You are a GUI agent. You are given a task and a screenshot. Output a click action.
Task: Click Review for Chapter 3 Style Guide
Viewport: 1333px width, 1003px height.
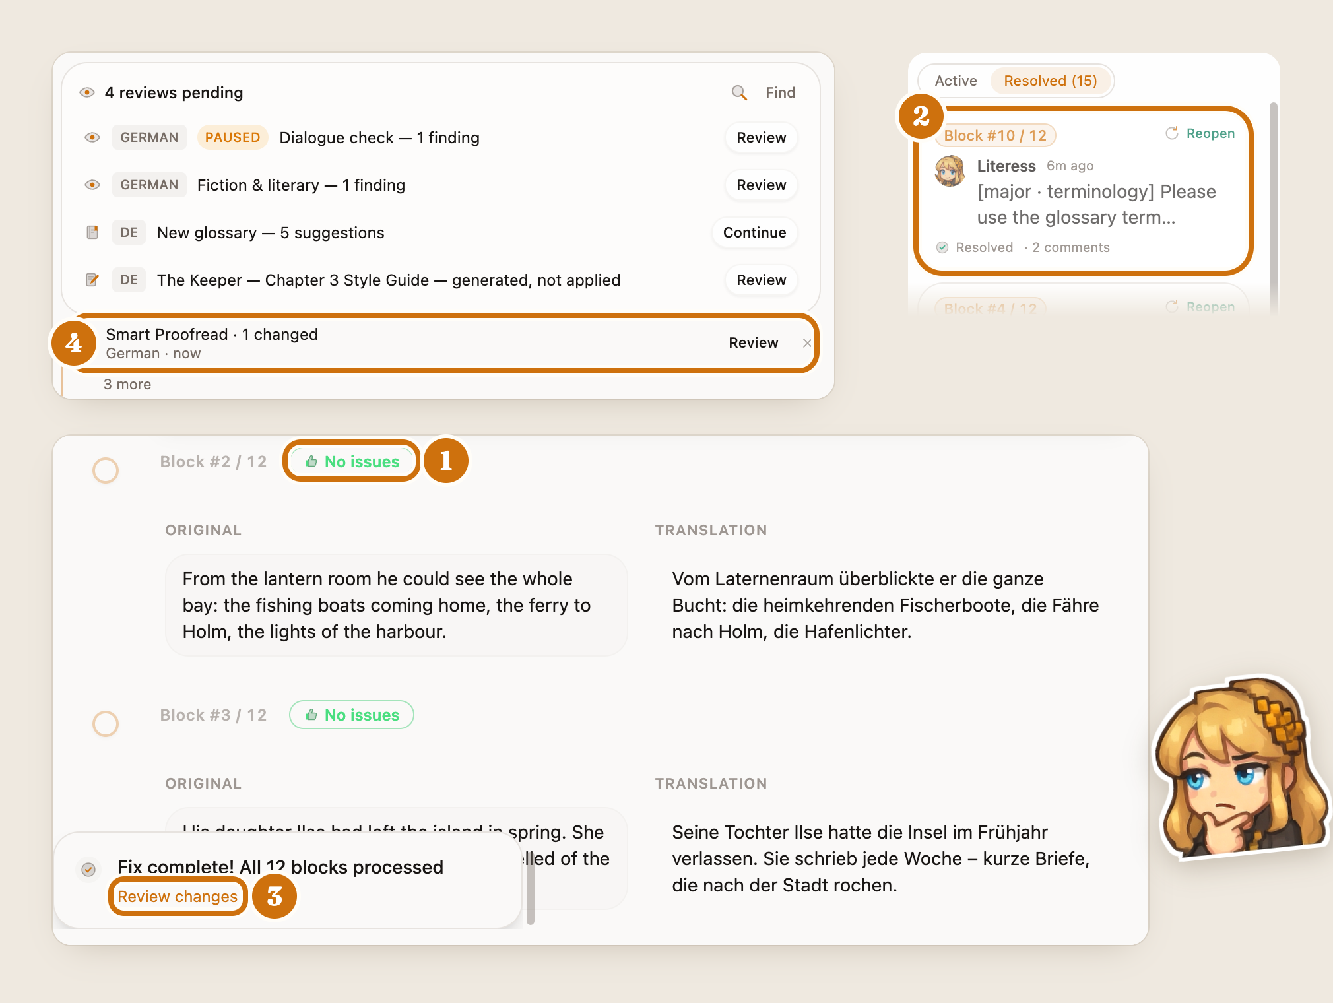(x=761, y=280)
